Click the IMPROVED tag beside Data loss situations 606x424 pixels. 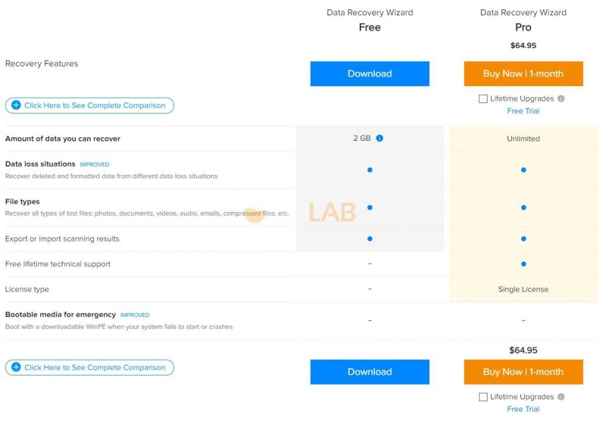click(94, 164)
